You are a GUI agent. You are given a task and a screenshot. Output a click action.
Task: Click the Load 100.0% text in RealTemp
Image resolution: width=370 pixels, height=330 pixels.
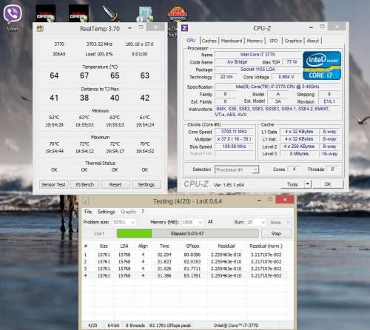tap(99, 54)
